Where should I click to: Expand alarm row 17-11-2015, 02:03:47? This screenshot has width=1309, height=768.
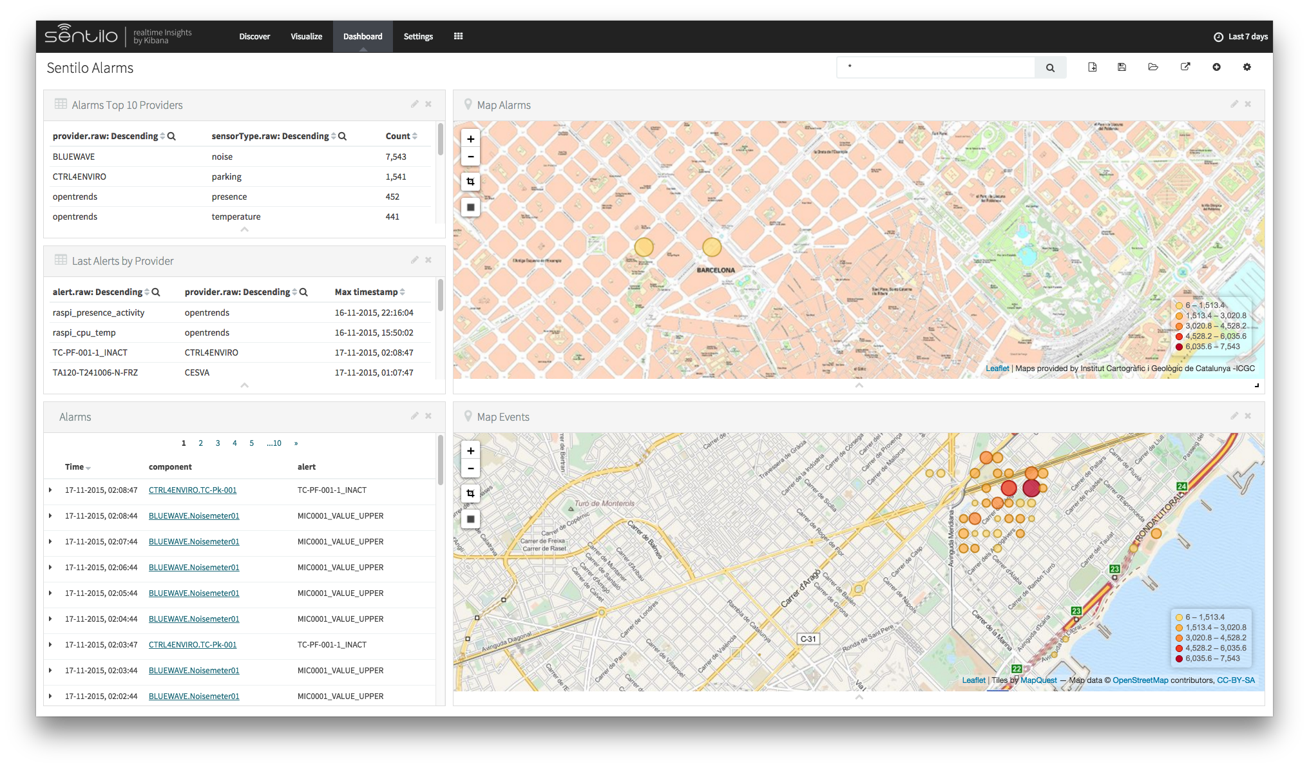tap(50, 645)
